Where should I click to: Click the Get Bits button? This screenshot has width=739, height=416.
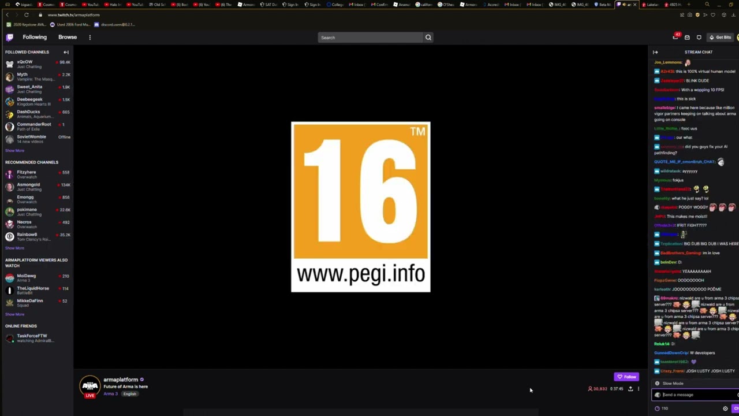[720, 38]
